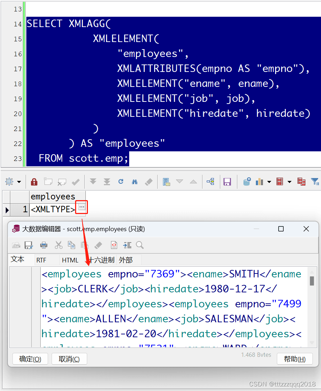Click the binoculars find icon

pos(135,182)
